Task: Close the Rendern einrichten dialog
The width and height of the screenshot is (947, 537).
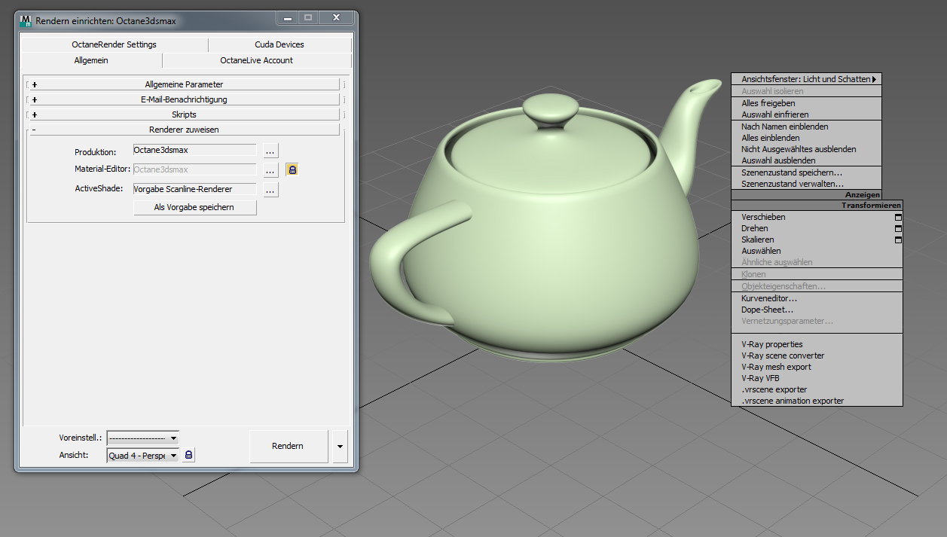Action: 336,17
